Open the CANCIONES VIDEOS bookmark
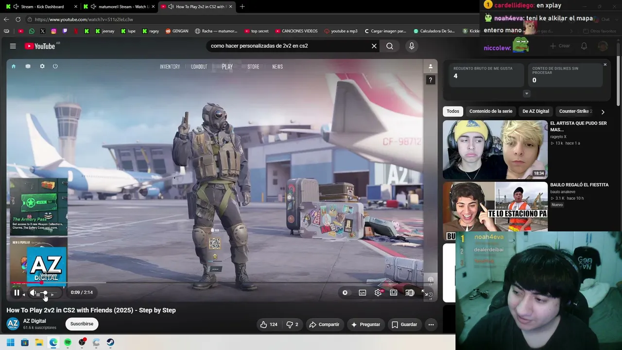The width and height of the screenshot is (622, 350). [296, 31]
